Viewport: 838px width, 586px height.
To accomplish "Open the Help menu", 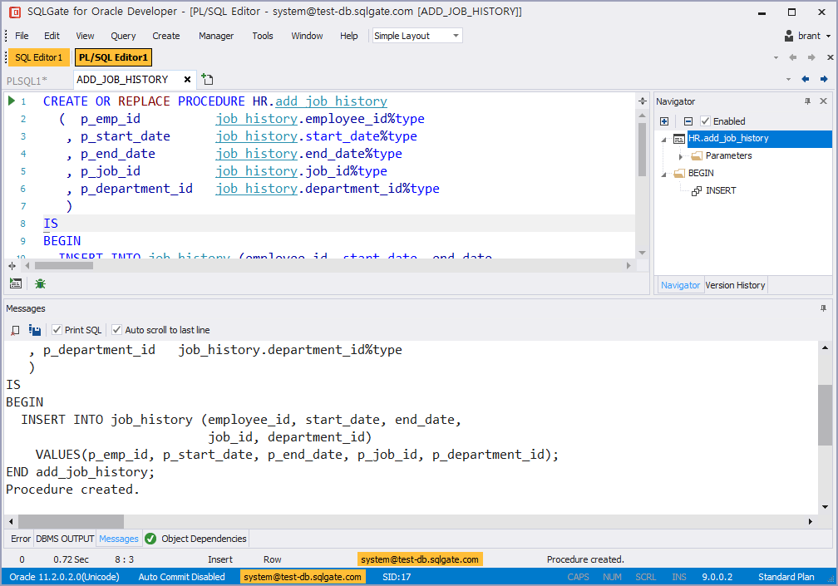I will coord(348,36).
